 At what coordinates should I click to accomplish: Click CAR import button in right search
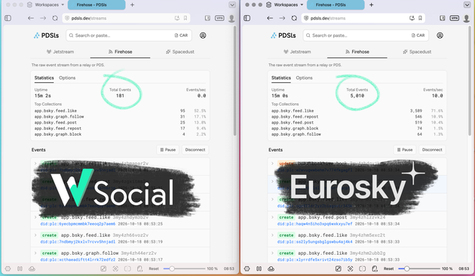[418, 35]
